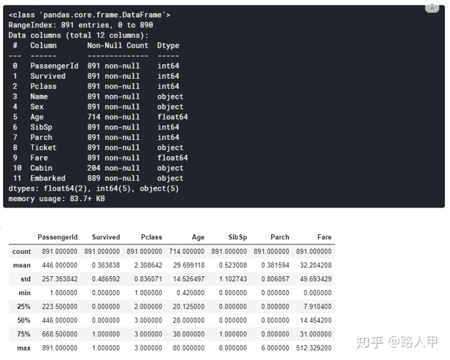Image resolution: width=450 pixels, height=360 pixels.
Task: Click the 'Sex' row in info output
Action: (98, 107)
